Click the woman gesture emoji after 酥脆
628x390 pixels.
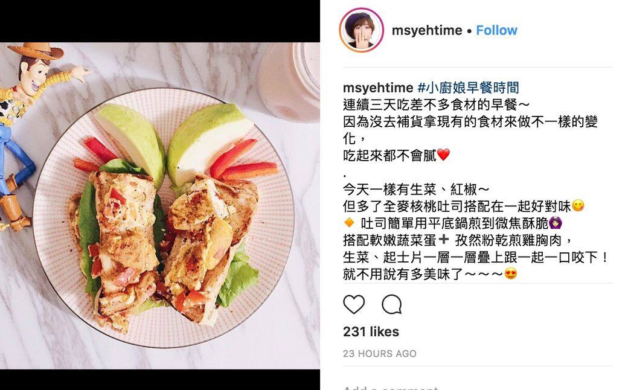pos(556,222)
